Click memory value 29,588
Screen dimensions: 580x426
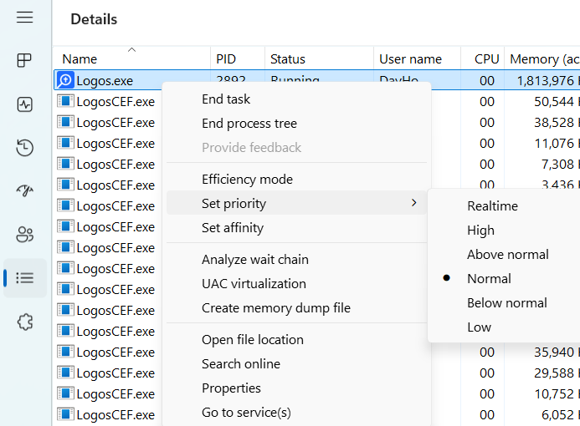pyautogui.click(x=554, y=373)
